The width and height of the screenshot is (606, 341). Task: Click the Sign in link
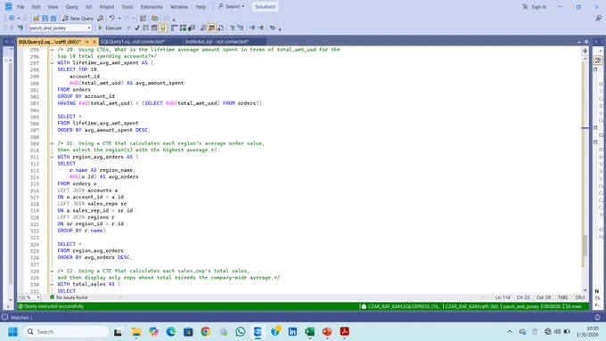[x=535, y=6]
